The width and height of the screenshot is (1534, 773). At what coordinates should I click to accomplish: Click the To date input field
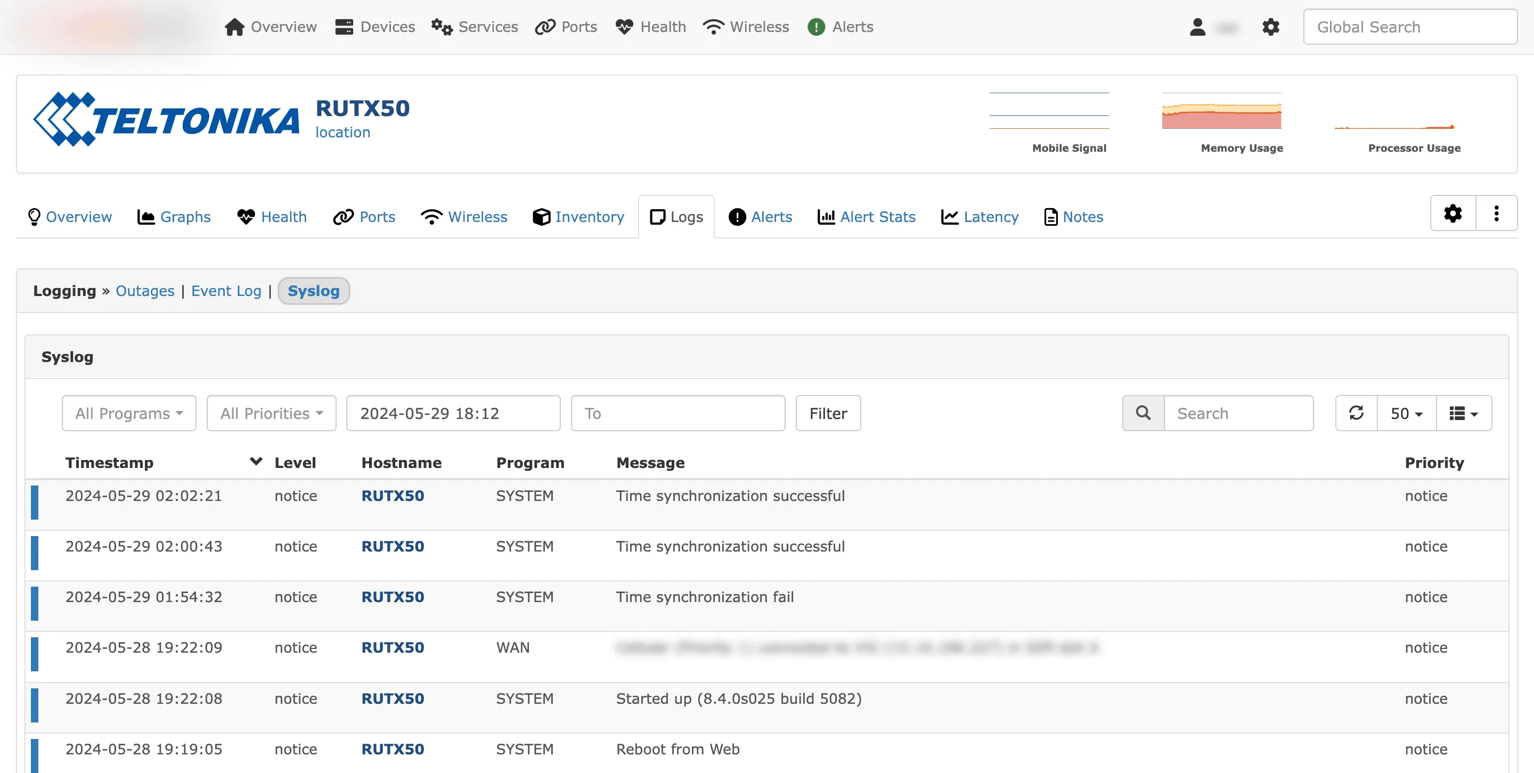tap(678, 413)
